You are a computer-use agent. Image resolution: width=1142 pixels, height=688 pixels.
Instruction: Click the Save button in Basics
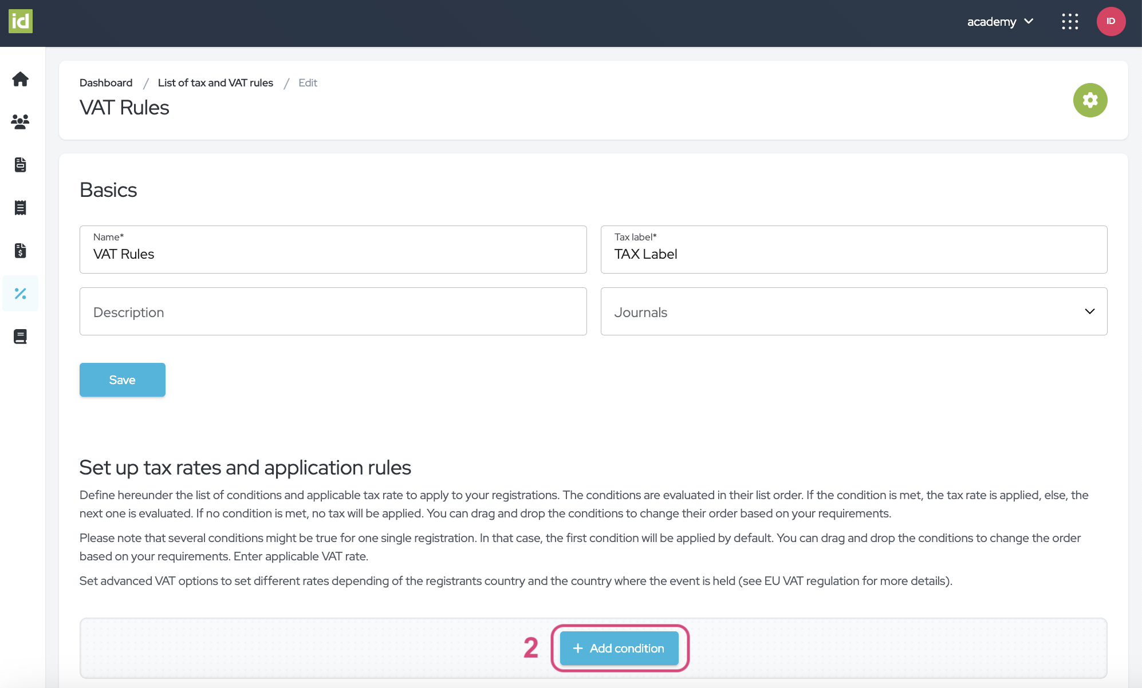tap(123, 379)
